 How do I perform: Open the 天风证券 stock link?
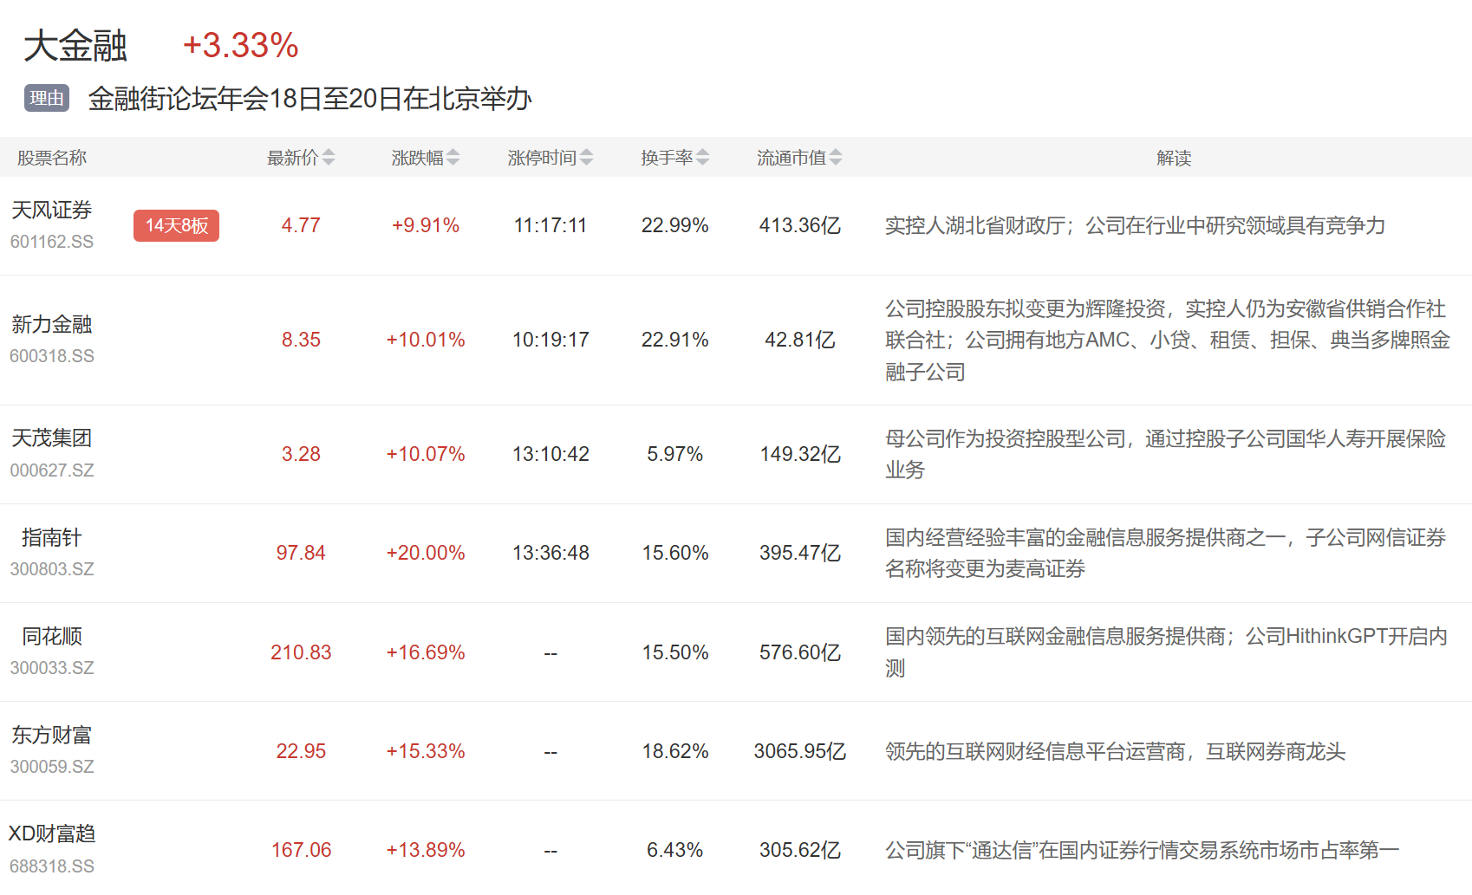(x=52, y=211)
